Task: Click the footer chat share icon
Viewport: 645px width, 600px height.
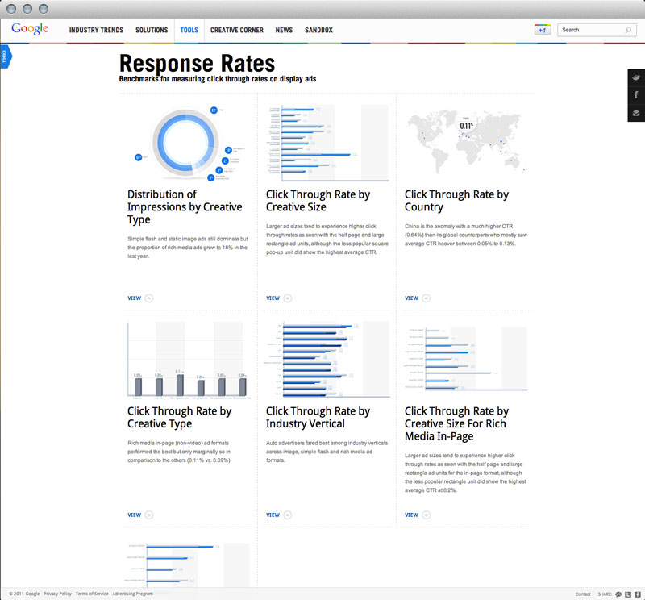Action: (618, 594)
